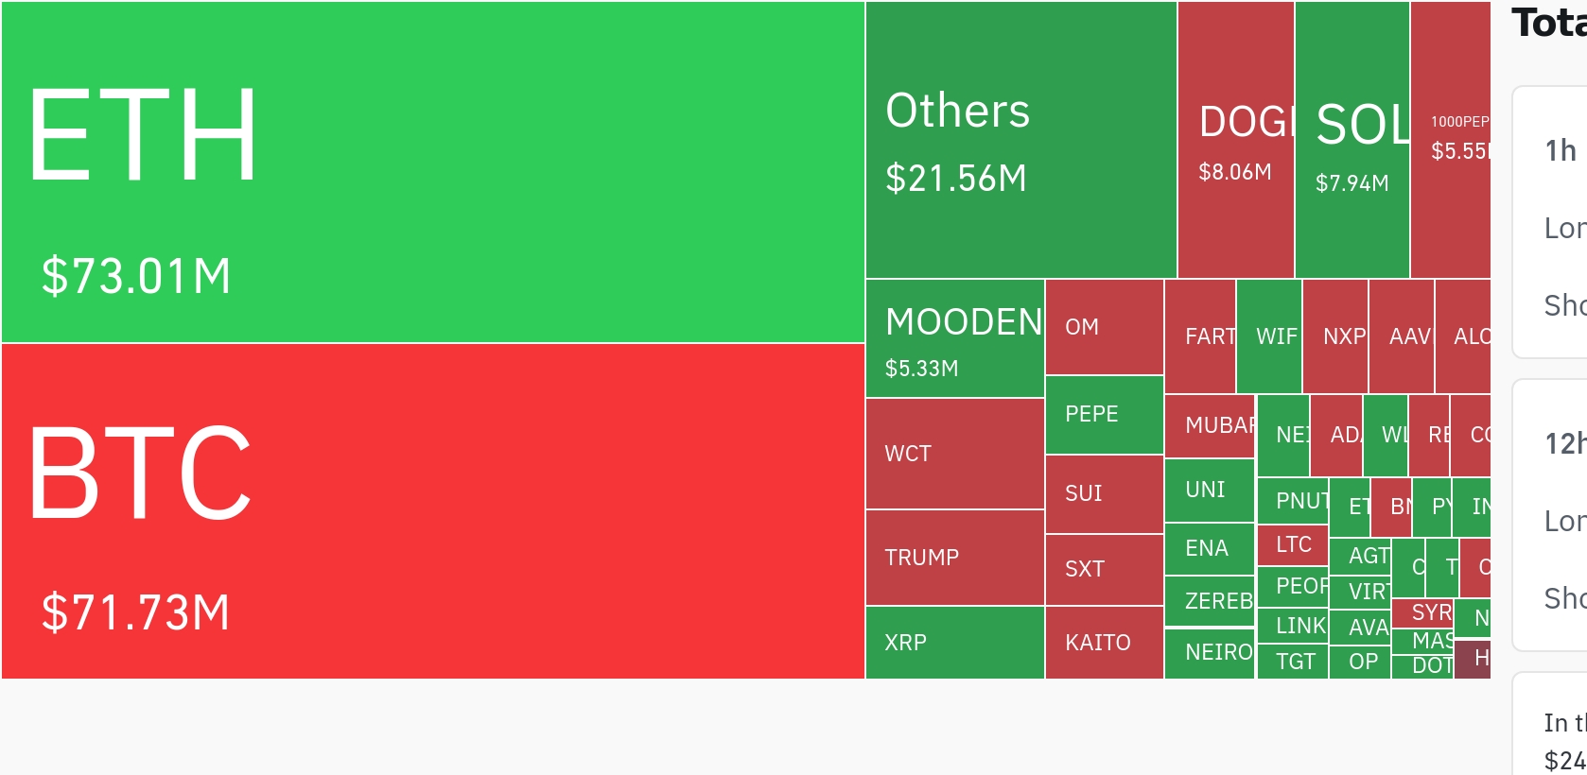Open the green PEPE tile
The width and height of the screenshot is (1587, 775).
tap(1105, 415)
